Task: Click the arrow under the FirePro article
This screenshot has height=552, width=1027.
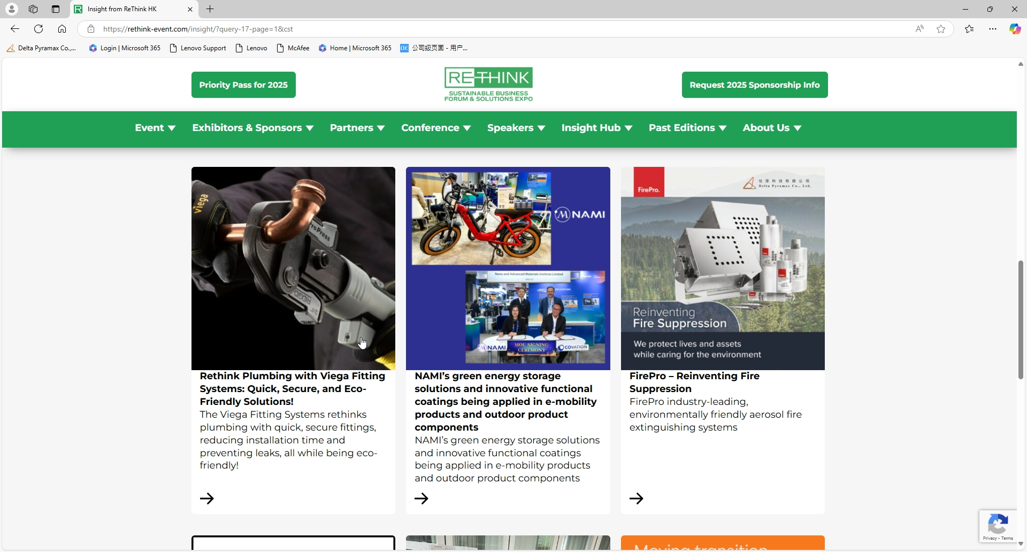Action: [637, 499]
